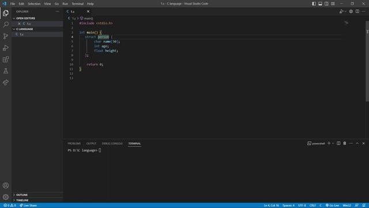Click the feedback icon in status bar
The width and height of the screenshot is (369, 208).
pos(357,206)
